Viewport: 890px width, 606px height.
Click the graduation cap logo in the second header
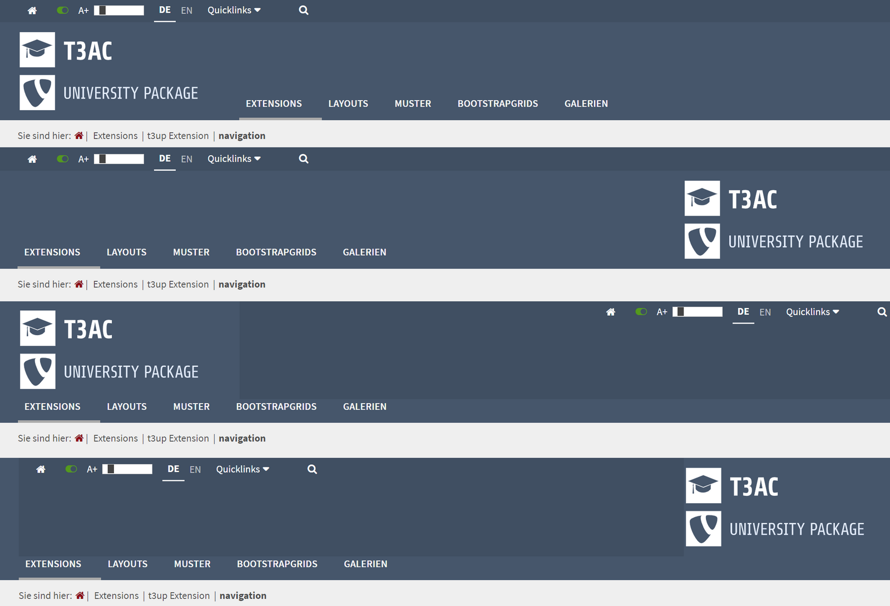pos(702,198)
